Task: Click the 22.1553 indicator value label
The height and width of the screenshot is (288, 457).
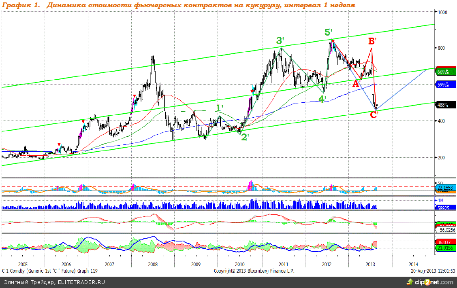Action: (445, 188)
